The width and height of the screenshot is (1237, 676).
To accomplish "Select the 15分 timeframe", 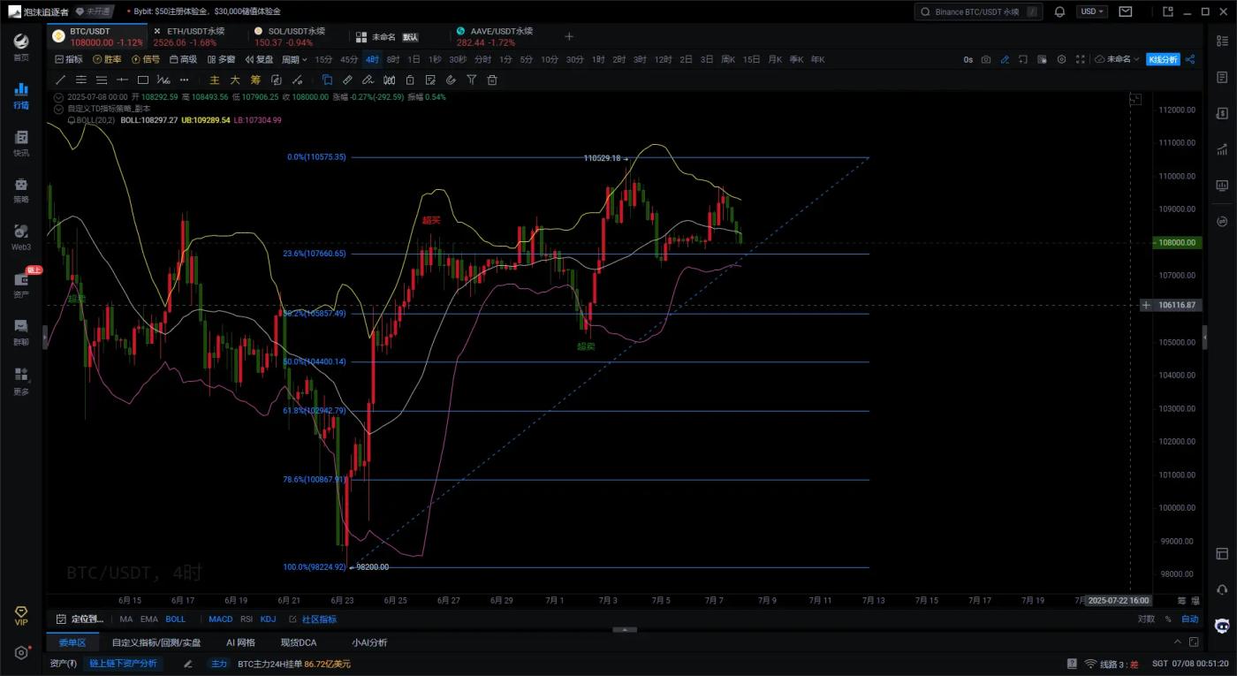I will click(x=323, y=59).
